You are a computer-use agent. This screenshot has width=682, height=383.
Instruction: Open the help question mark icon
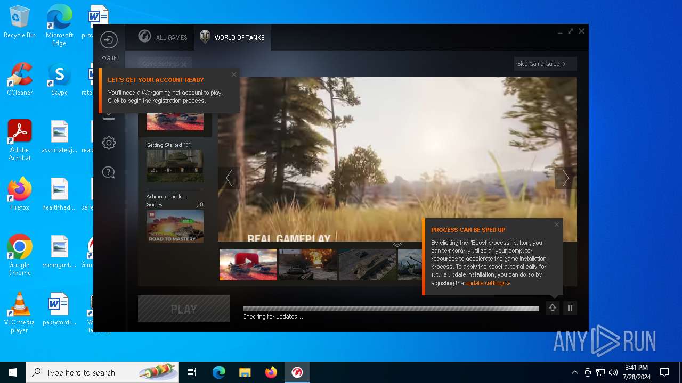(109, 172)
